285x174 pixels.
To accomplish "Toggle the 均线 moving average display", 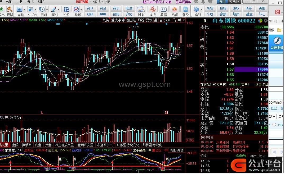I will coord(141,20).
